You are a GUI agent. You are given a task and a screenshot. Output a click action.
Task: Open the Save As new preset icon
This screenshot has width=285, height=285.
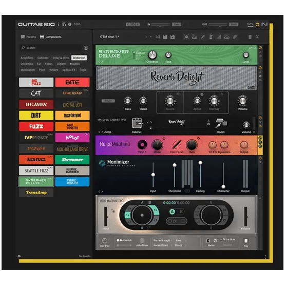click(173, 37)
